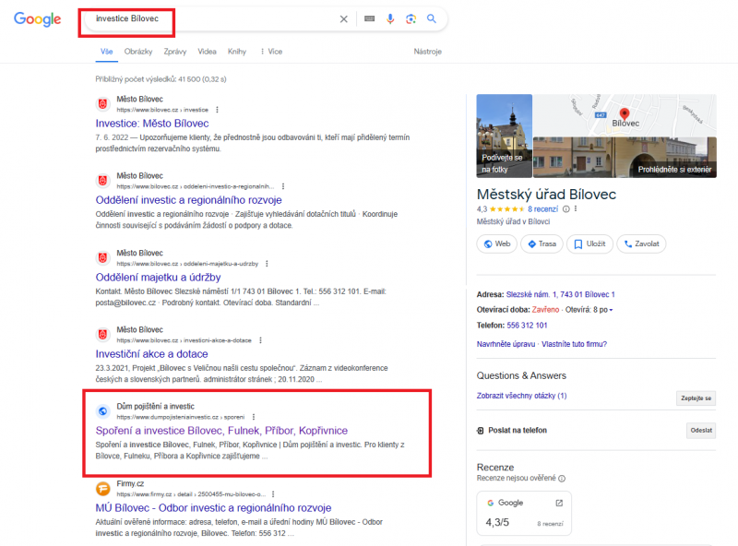Click Navrhněte úpravu link
738x546 pixels.
pyautogui.click(x=506, y=344)
